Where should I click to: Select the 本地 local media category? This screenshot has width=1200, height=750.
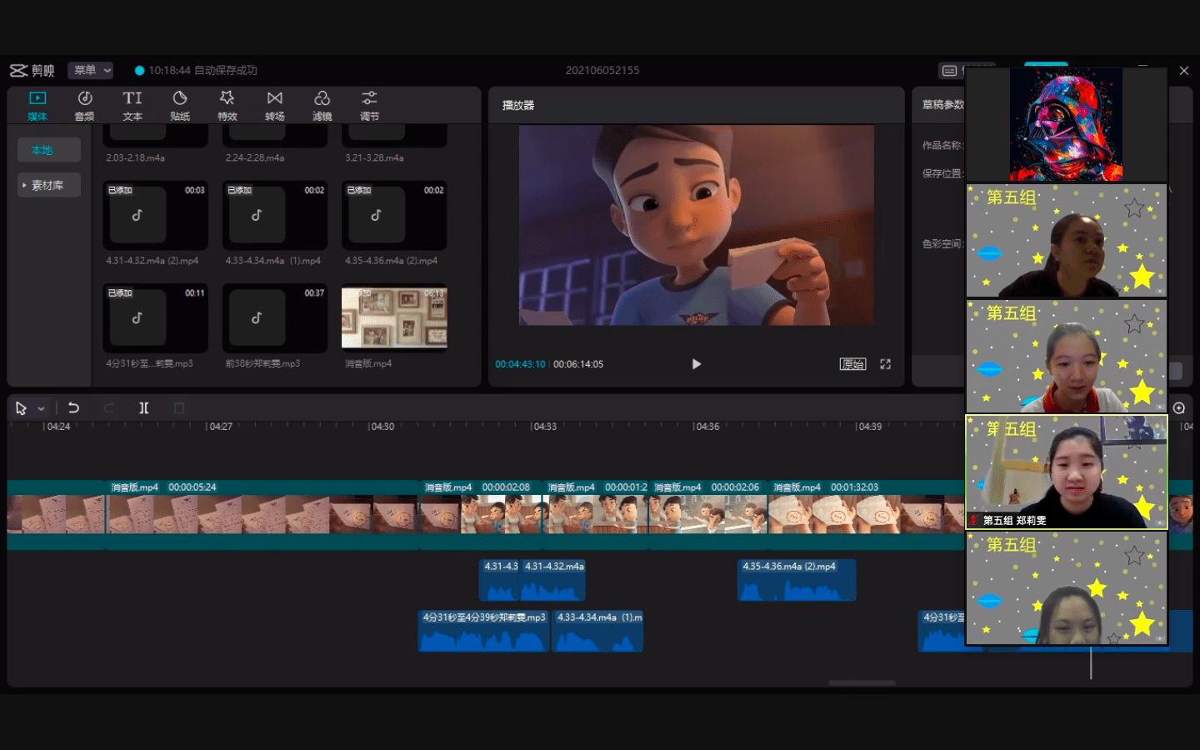[x=49, y=150]
